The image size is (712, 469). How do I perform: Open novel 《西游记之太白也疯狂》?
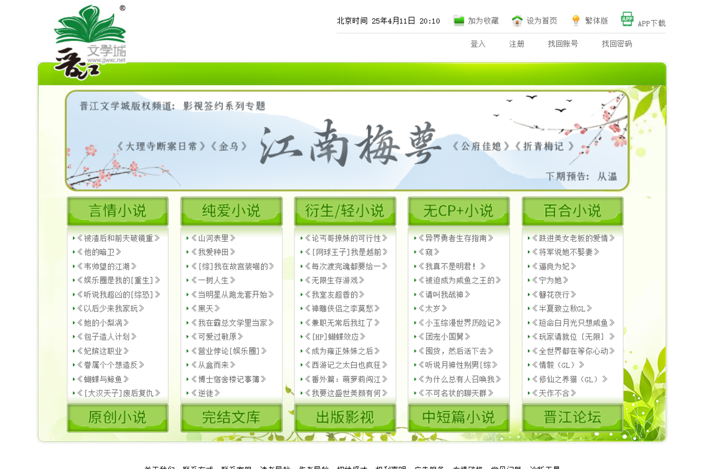point(346,365)
